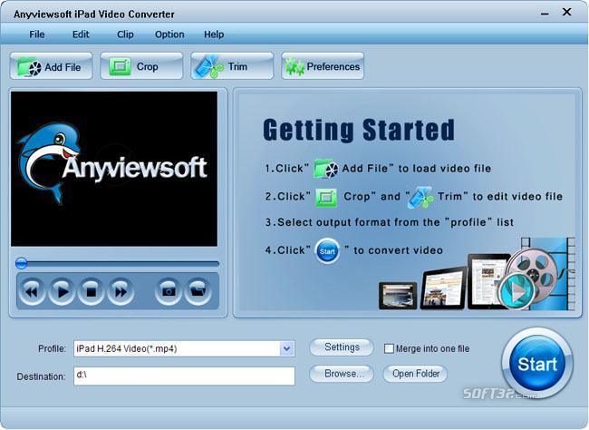The width and height of the screenshot is (589, 430).
Task: Rewind the preview video
Action: tap(32, 291)
